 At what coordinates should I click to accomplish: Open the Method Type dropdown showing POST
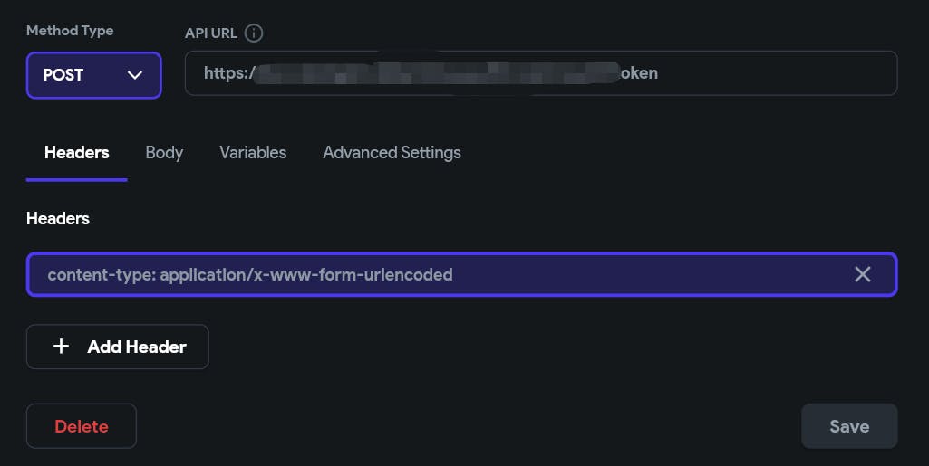[93, 75]
